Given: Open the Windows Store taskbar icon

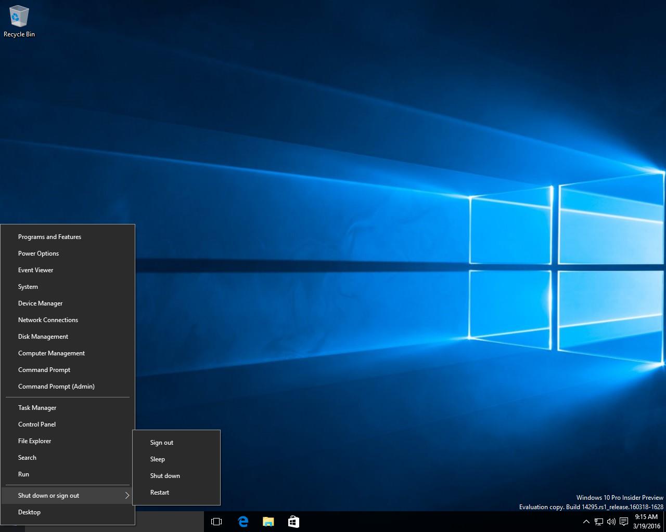Looking at the screenshot, I should click(x=293, y=522).
